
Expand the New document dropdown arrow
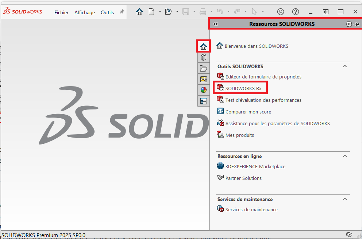160,12
